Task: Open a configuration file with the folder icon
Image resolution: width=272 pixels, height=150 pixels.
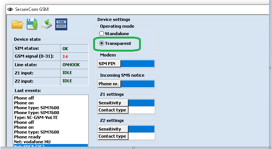Action: (17, 25)
